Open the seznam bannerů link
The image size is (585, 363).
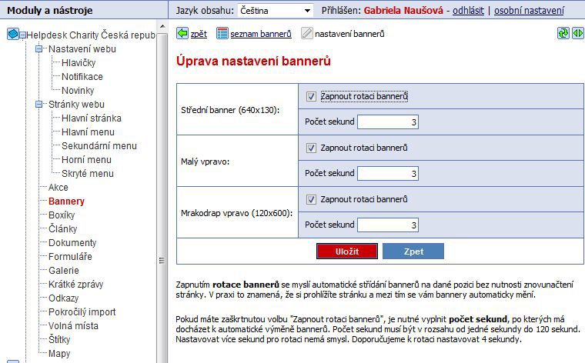tap(261, 34)
